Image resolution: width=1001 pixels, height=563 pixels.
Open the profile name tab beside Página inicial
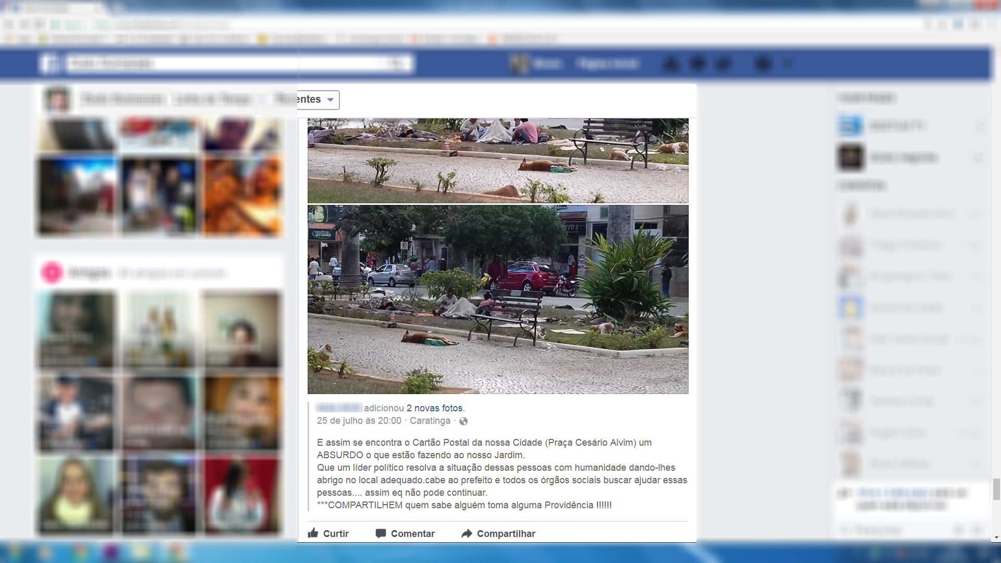tap(546, 64)
